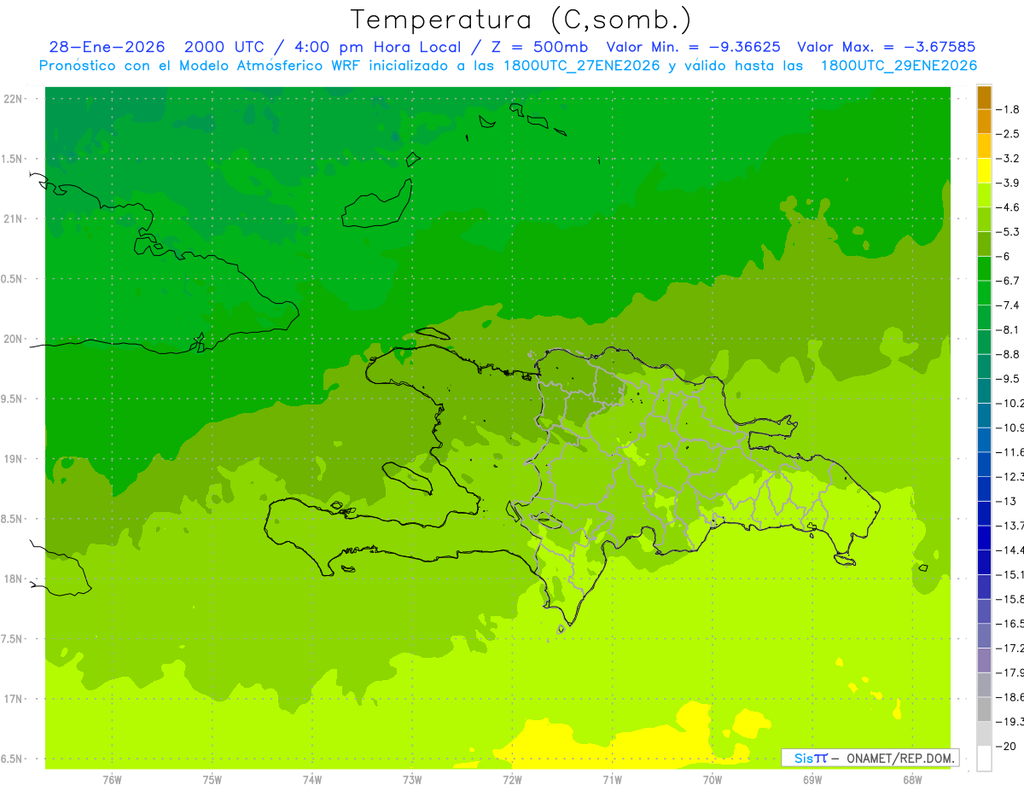Click the '-2.5' colorbar label

coord(1009,134)
